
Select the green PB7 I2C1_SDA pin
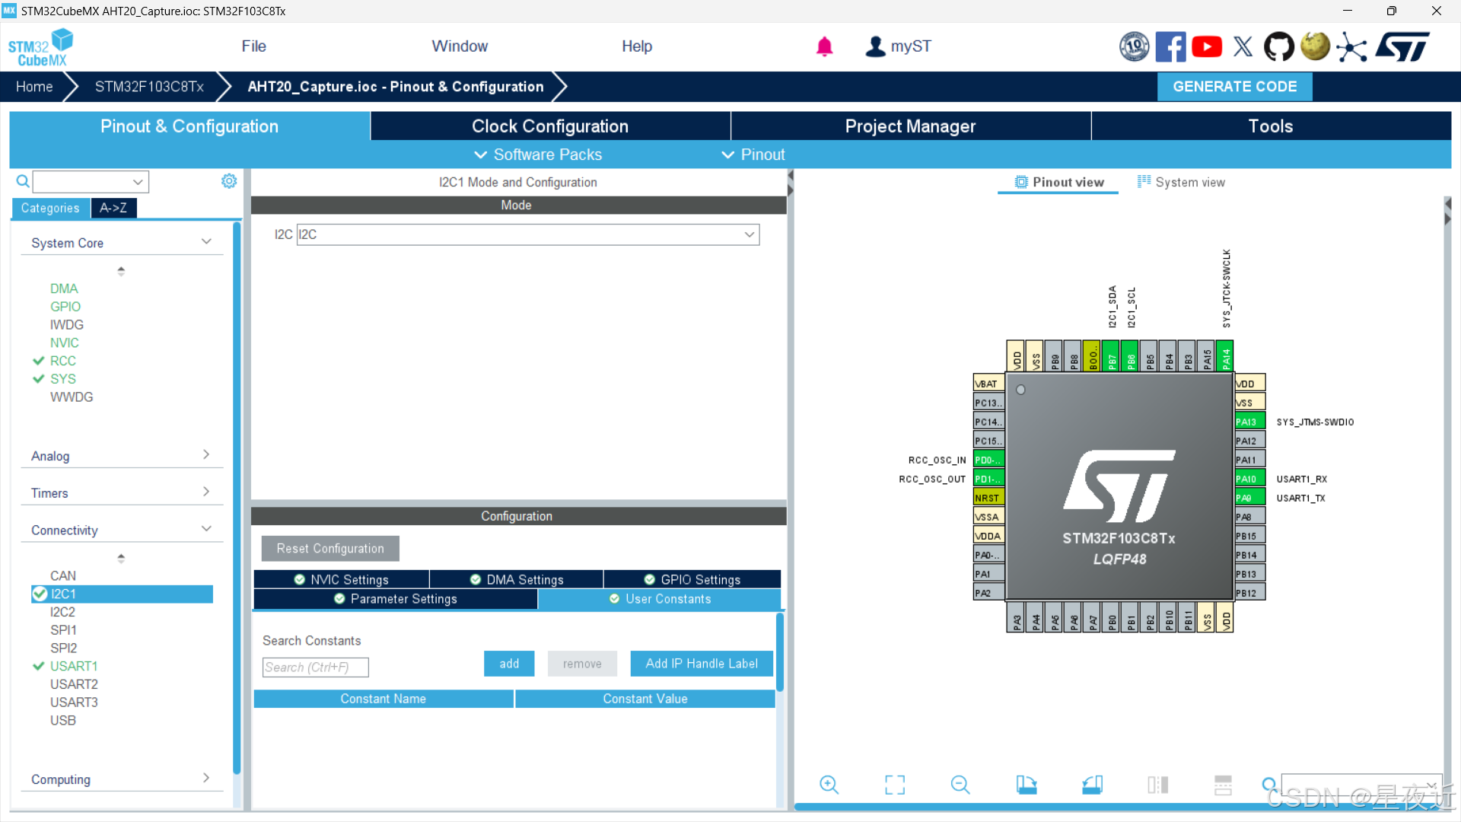(1111, 356)
